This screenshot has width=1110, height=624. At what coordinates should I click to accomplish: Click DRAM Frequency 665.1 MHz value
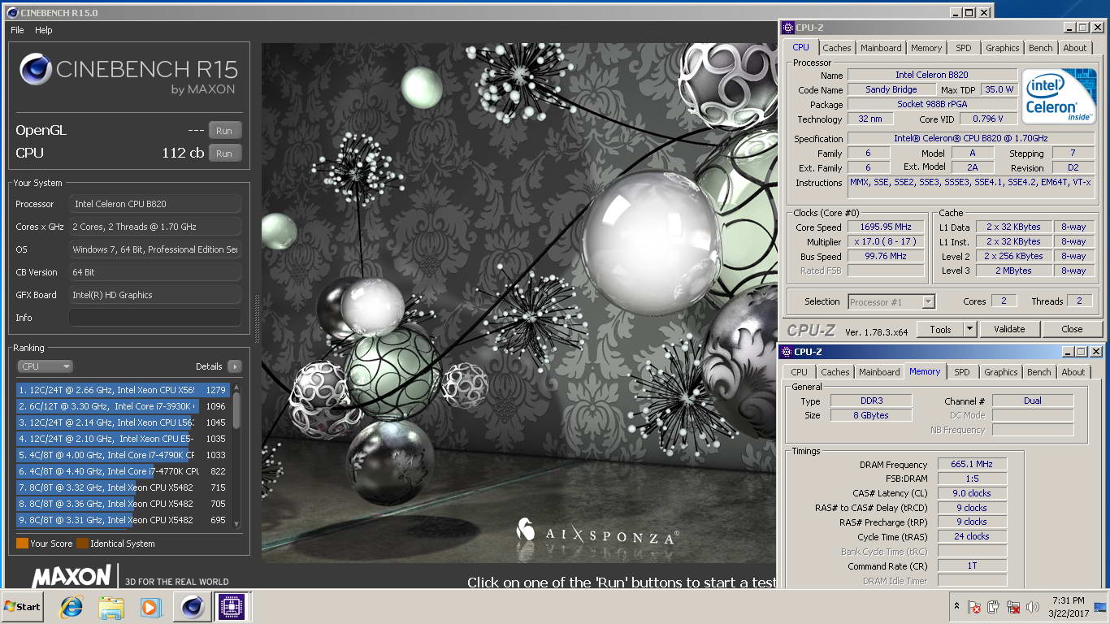pyautogui.click(x=972, y=465)
